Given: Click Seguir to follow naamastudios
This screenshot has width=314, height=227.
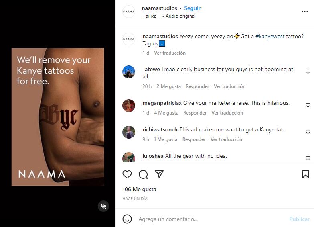Looking at the screenshot, I should tap(192, 8).
